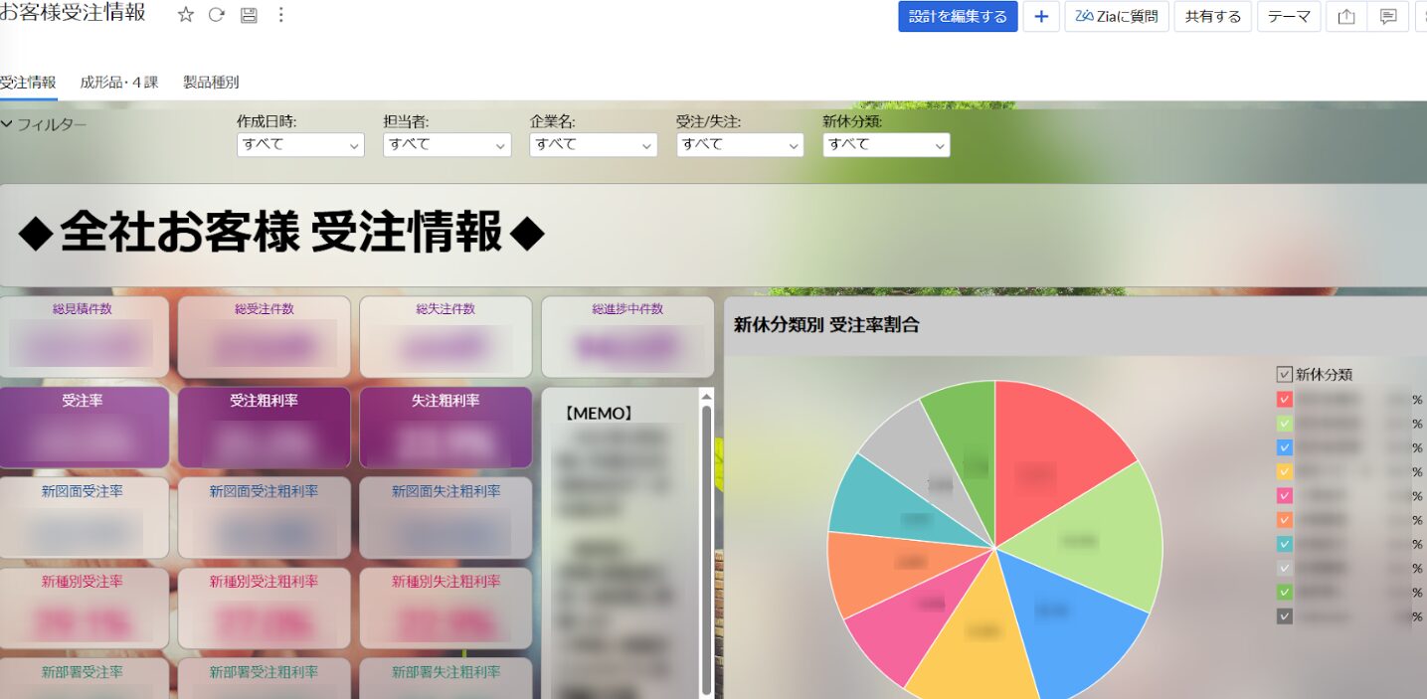Click the blue plus create button
1427x699 pixels.
(x=1041, y=17)
